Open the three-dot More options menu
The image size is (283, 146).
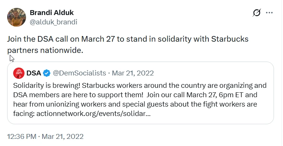(x=269, y=13)
